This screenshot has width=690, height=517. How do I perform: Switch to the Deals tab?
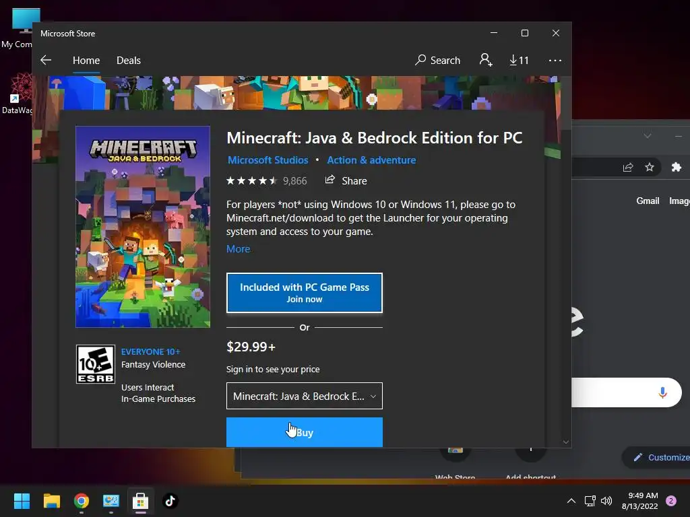tap(129, 60)
